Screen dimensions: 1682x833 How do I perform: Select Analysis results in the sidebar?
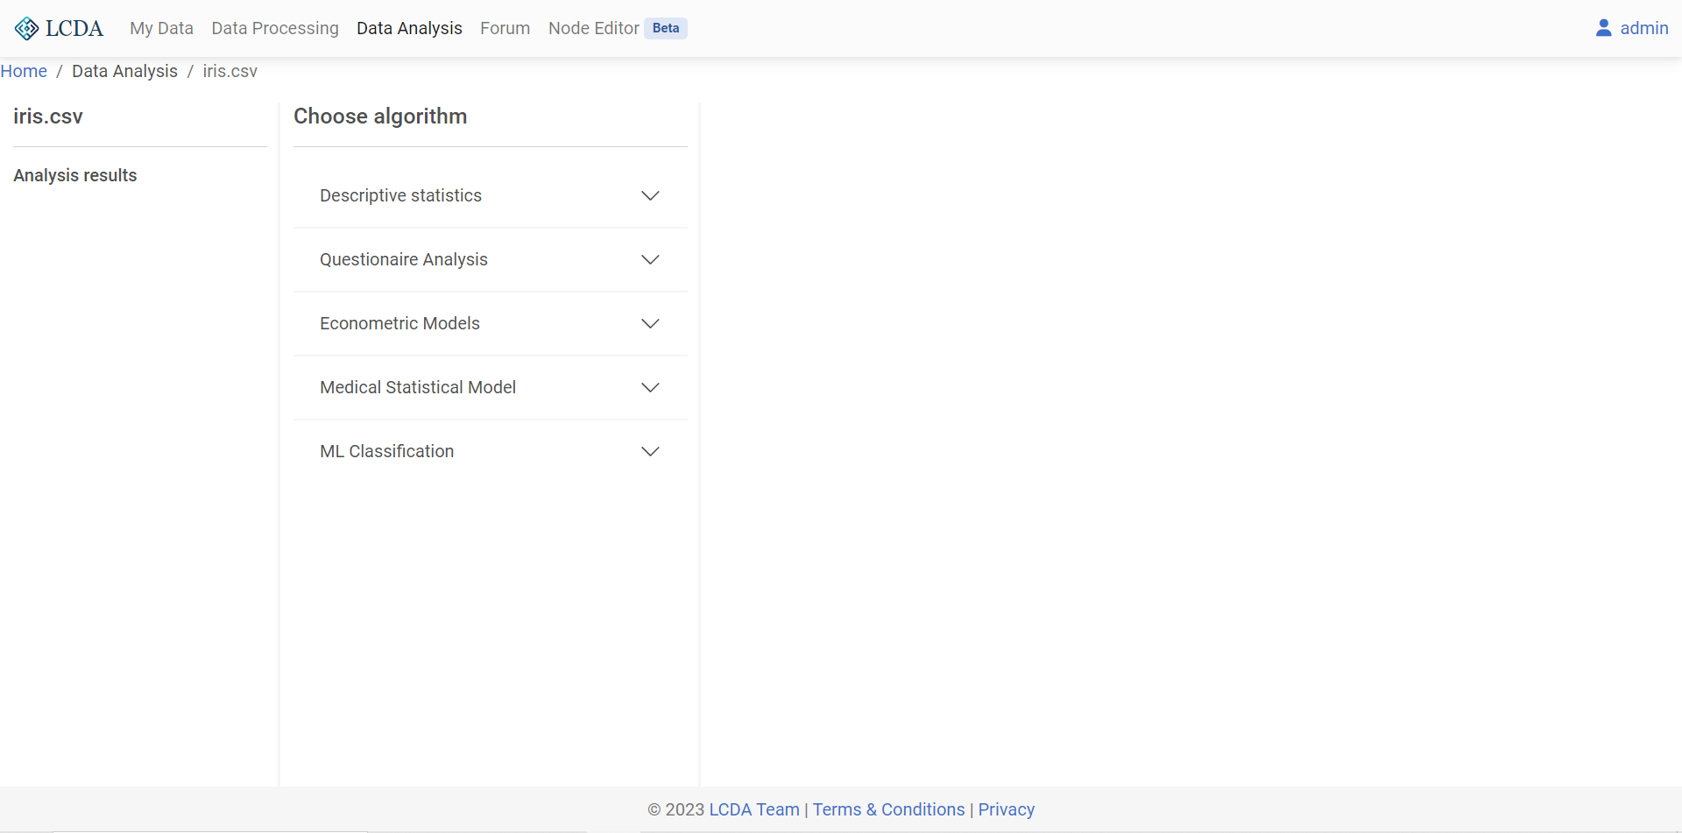tap(74, 175)
